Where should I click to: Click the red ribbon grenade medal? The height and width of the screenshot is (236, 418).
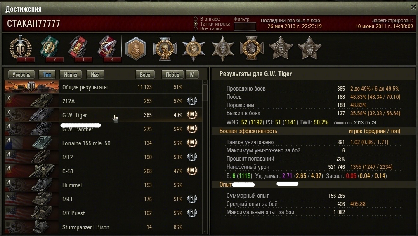[x=79, y=47]
